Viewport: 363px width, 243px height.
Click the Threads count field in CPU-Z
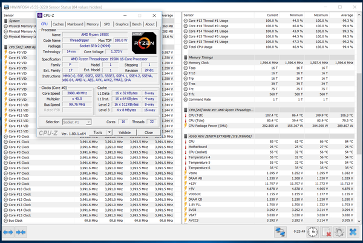pos(152,121)
